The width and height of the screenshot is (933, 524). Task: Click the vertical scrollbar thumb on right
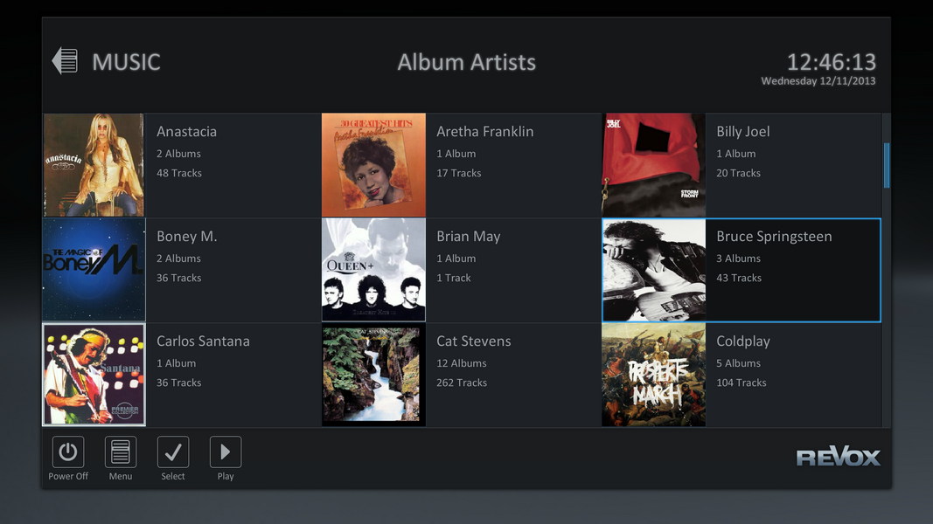click(x=887, y=166)
